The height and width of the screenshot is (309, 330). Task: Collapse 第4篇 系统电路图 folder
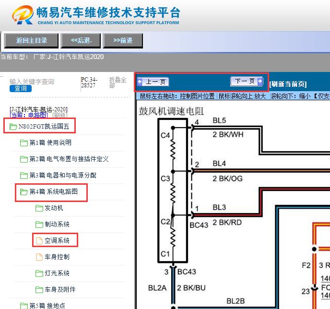(53, 191)
